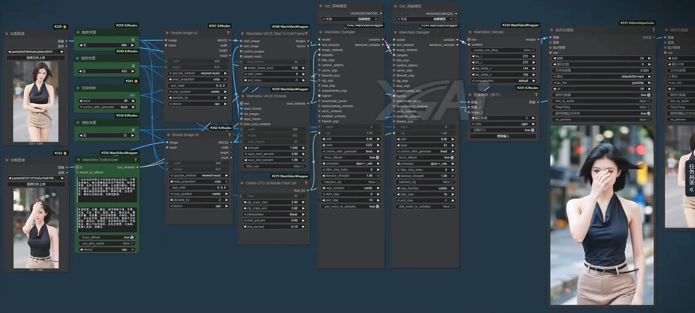Click pad_color 0, 0, 0 field in #261 Resize Image
Image resolution: width=695 pixels, height=313 pixels.
[x=198, y=86]
